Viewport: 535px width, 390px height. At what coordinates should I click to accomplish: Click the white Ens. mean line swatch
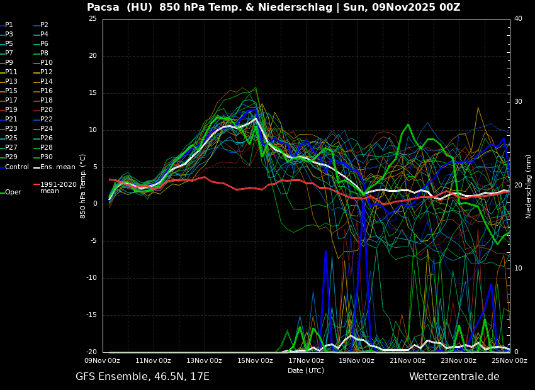pos(37,167)
